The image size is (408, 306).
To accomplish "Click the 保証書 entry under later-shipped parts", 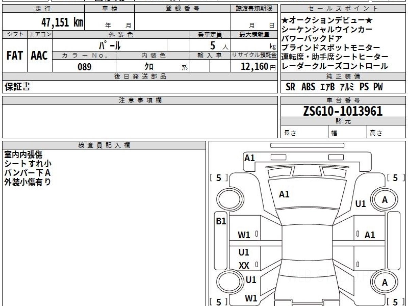I will click(17, 87).
